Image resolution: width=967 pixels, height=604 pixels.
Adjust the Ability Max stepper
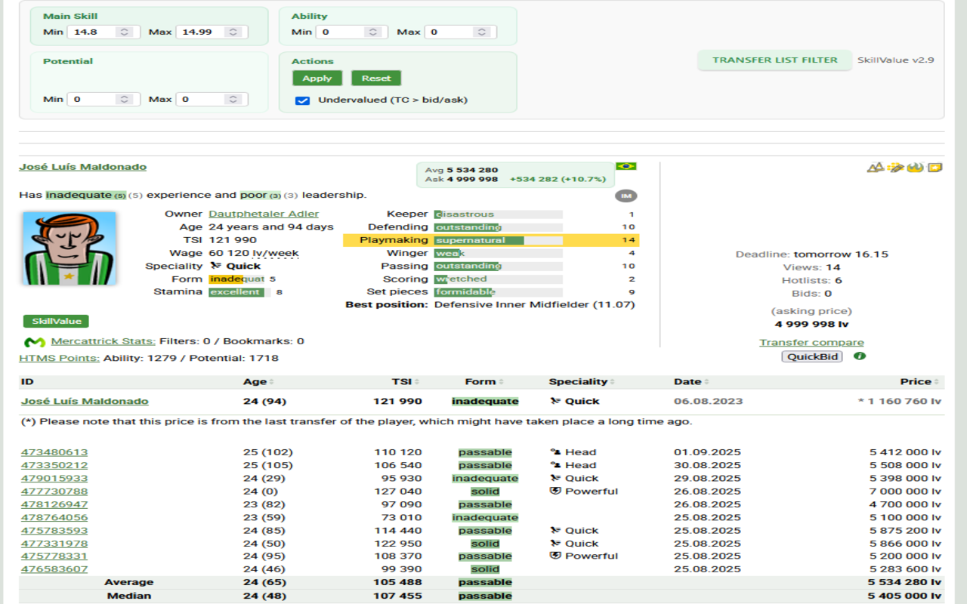(x=481, y=32)
